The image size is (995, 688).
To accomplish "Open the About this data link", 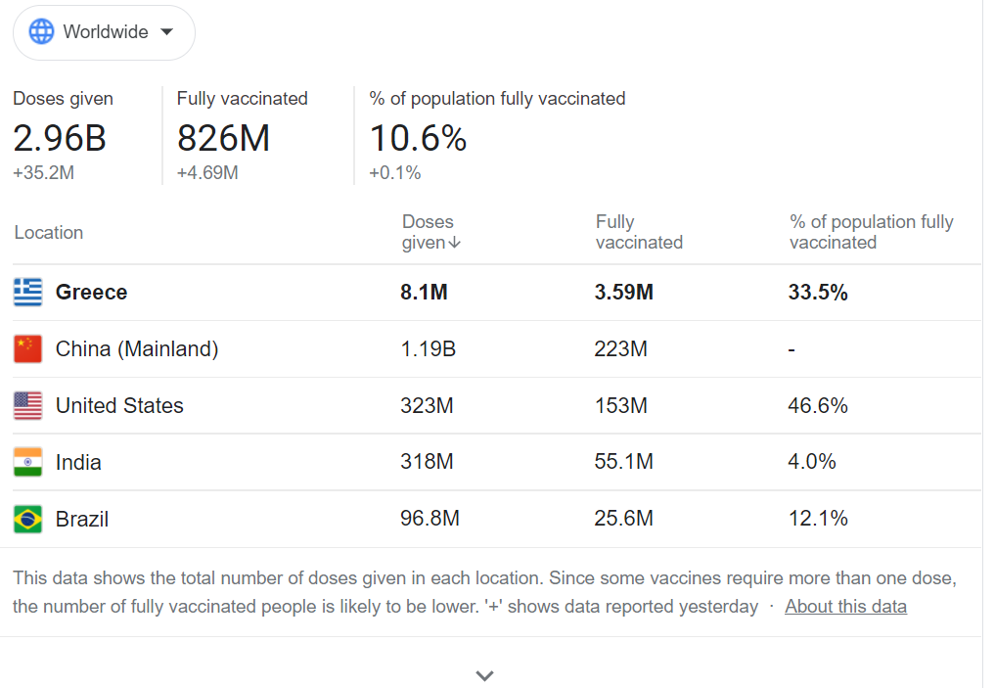I will pos(845,607).
